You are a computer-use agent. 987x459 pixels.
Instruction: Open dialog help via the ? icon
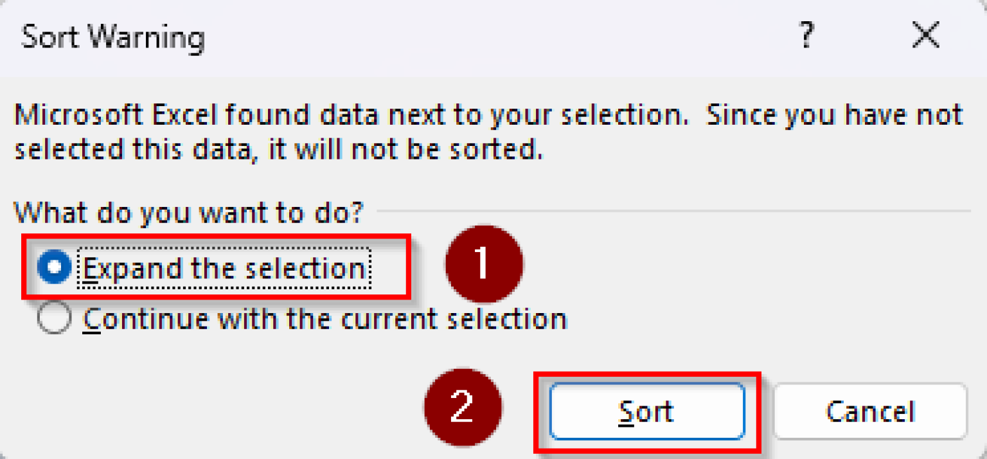(x=806, y=36)
